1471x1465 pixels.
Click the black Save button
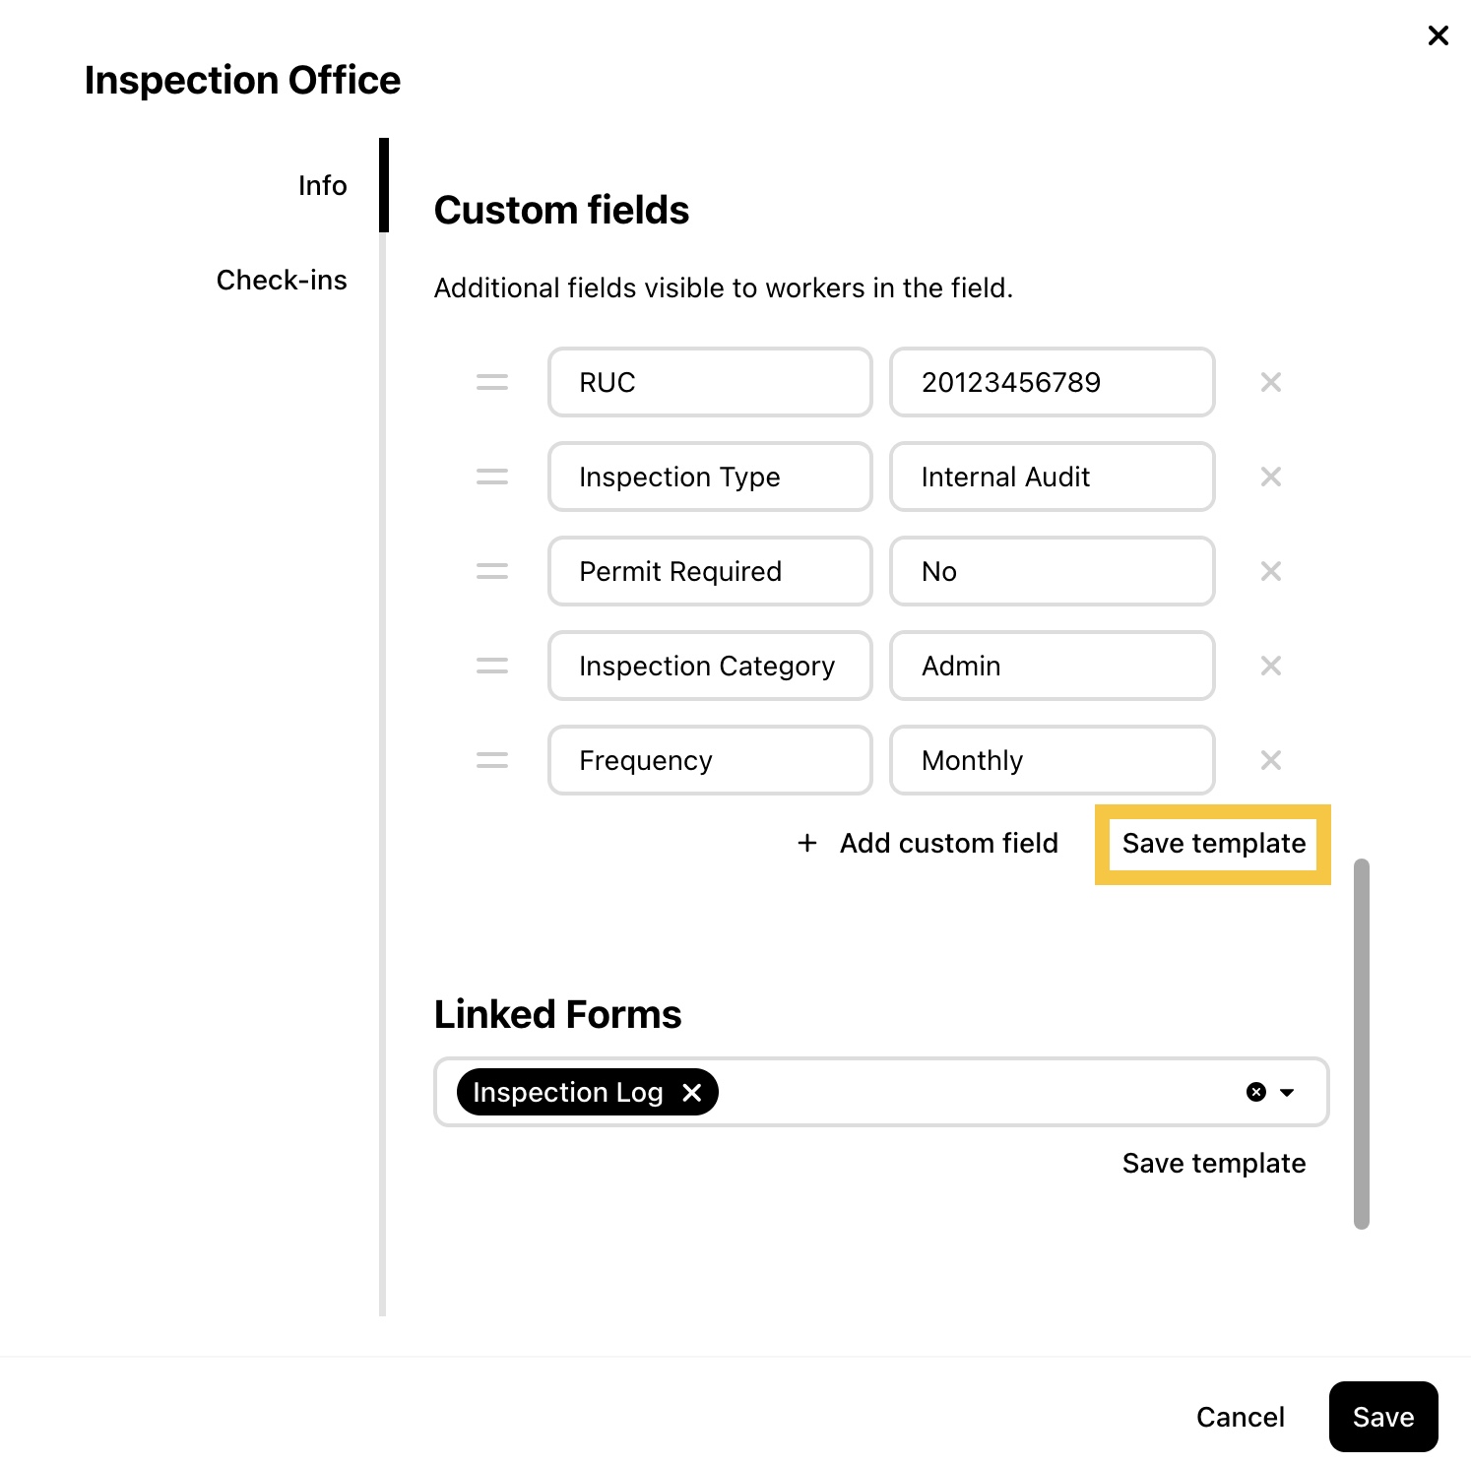(x=1382, y=1417)
